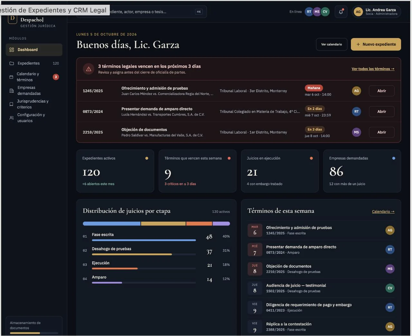Click Réplica a la contestación entry

[x=321, y=327]
